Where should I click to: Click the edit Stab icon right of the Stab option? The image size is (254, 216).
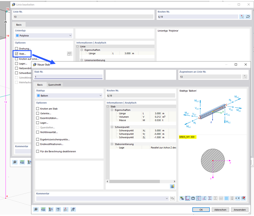coord(69,54)
